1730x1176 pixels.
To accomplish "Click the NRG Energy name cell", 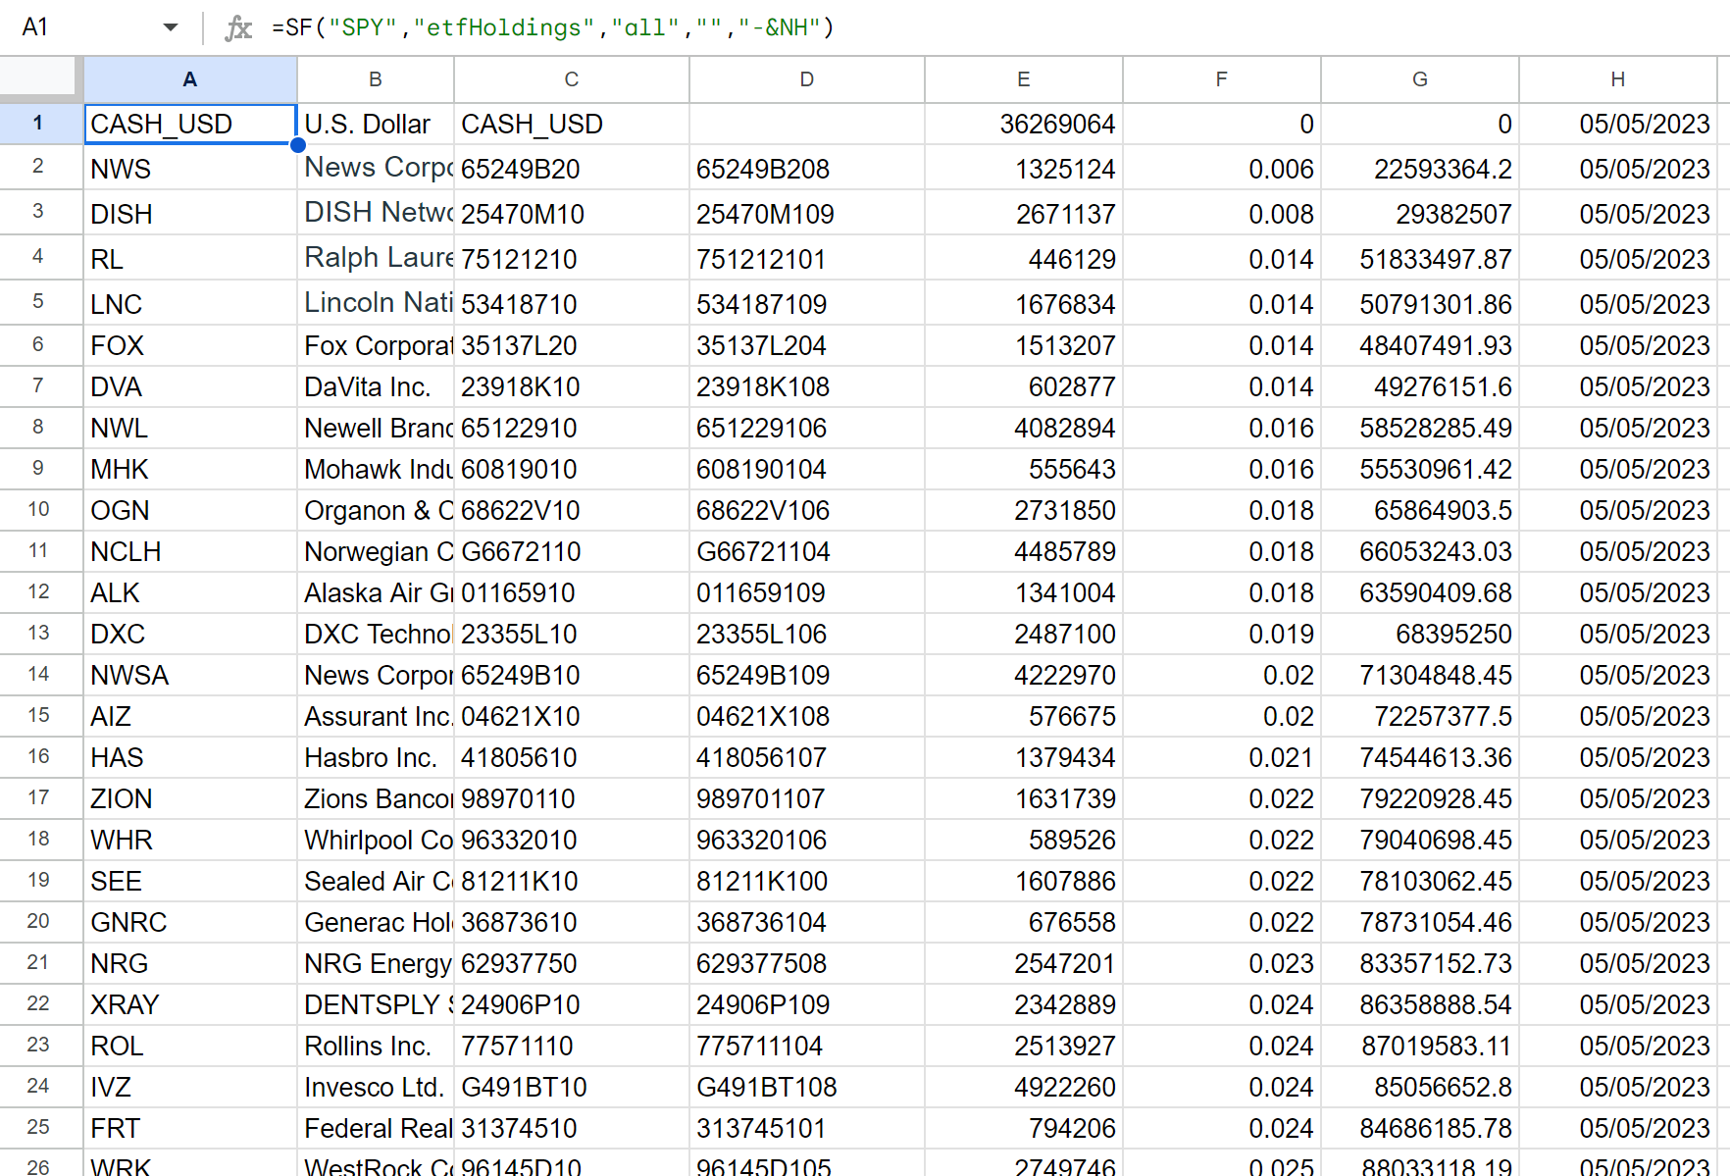I will pos(376,963).
